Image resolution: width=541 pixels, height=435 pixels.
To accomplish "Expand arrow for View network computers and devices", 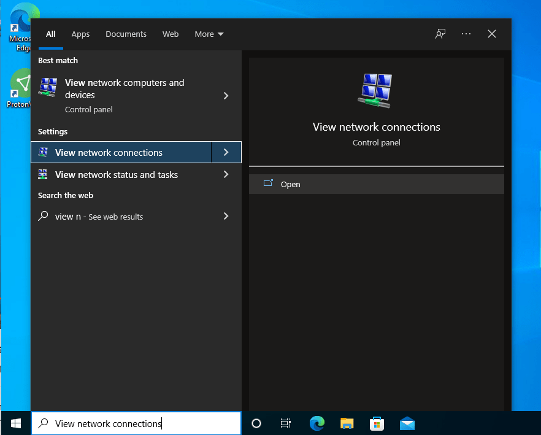I will tap(226, 96).
